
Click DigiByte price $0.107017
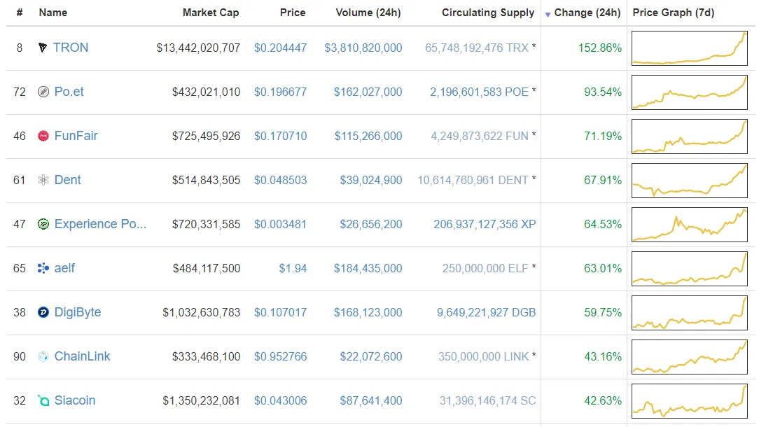(280, 312)
